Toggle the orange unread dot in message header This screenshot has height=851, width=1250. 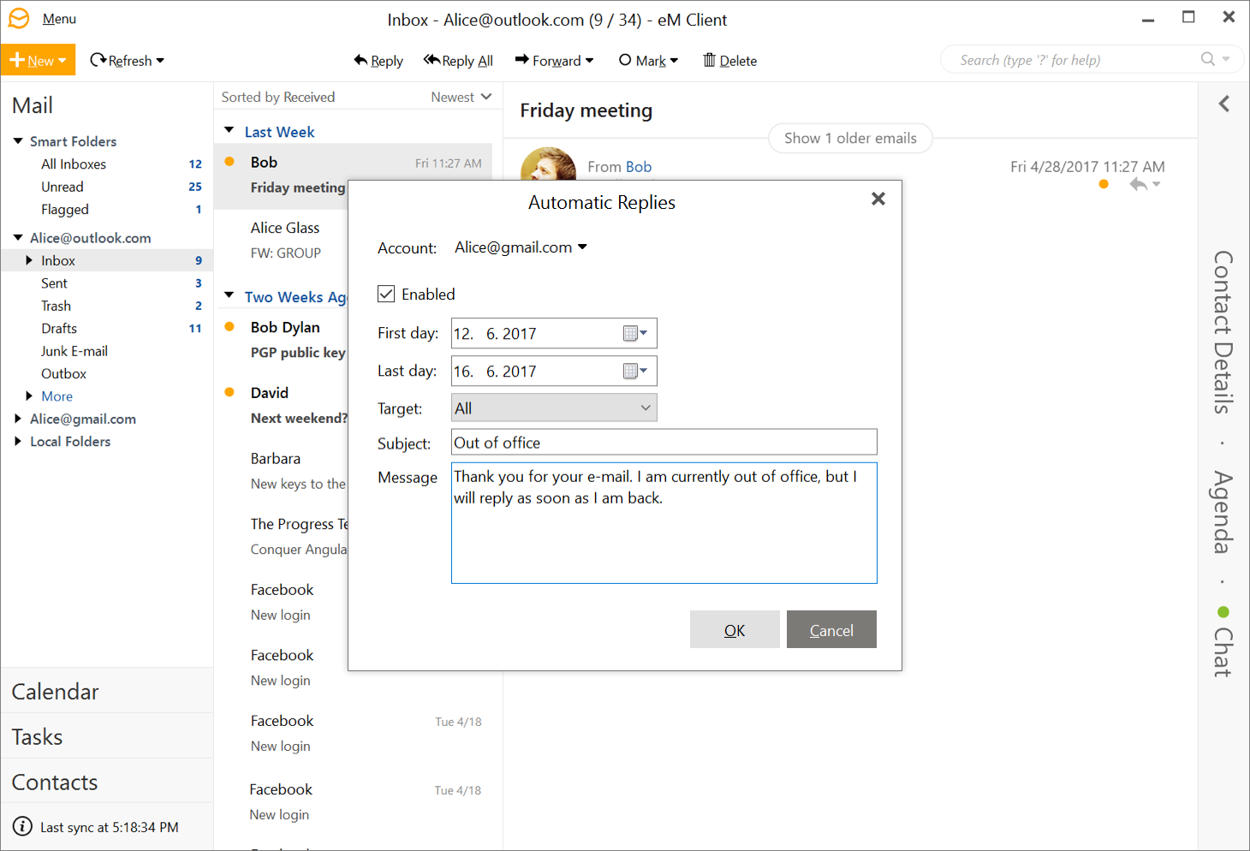pyautogui.click(x=1104, y=184)
